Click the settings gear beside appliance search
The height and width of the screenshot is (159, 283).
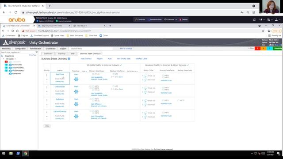(x=36, y=52)
